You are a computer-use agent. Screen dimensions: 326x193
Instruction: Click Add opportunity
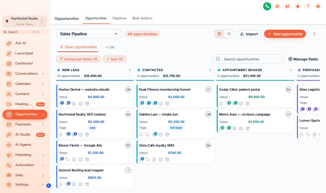[x=285, y=34]
